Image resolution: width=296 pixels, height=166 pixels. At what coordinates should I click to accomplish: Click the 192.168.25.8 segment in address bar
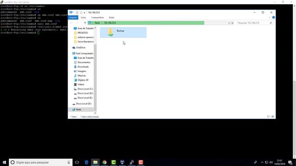110,23
